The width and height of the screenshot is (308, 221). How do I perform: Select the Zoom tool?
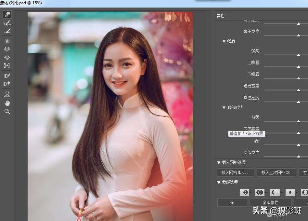click(7, 111)
